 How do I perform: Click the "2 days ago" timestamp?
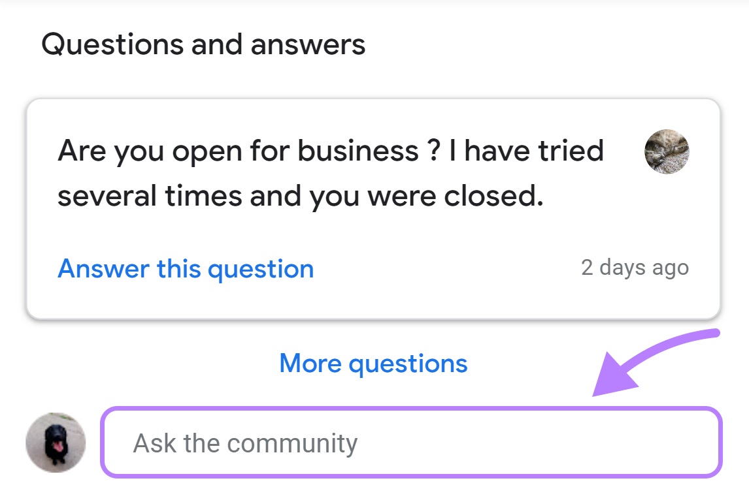(635, 268)
